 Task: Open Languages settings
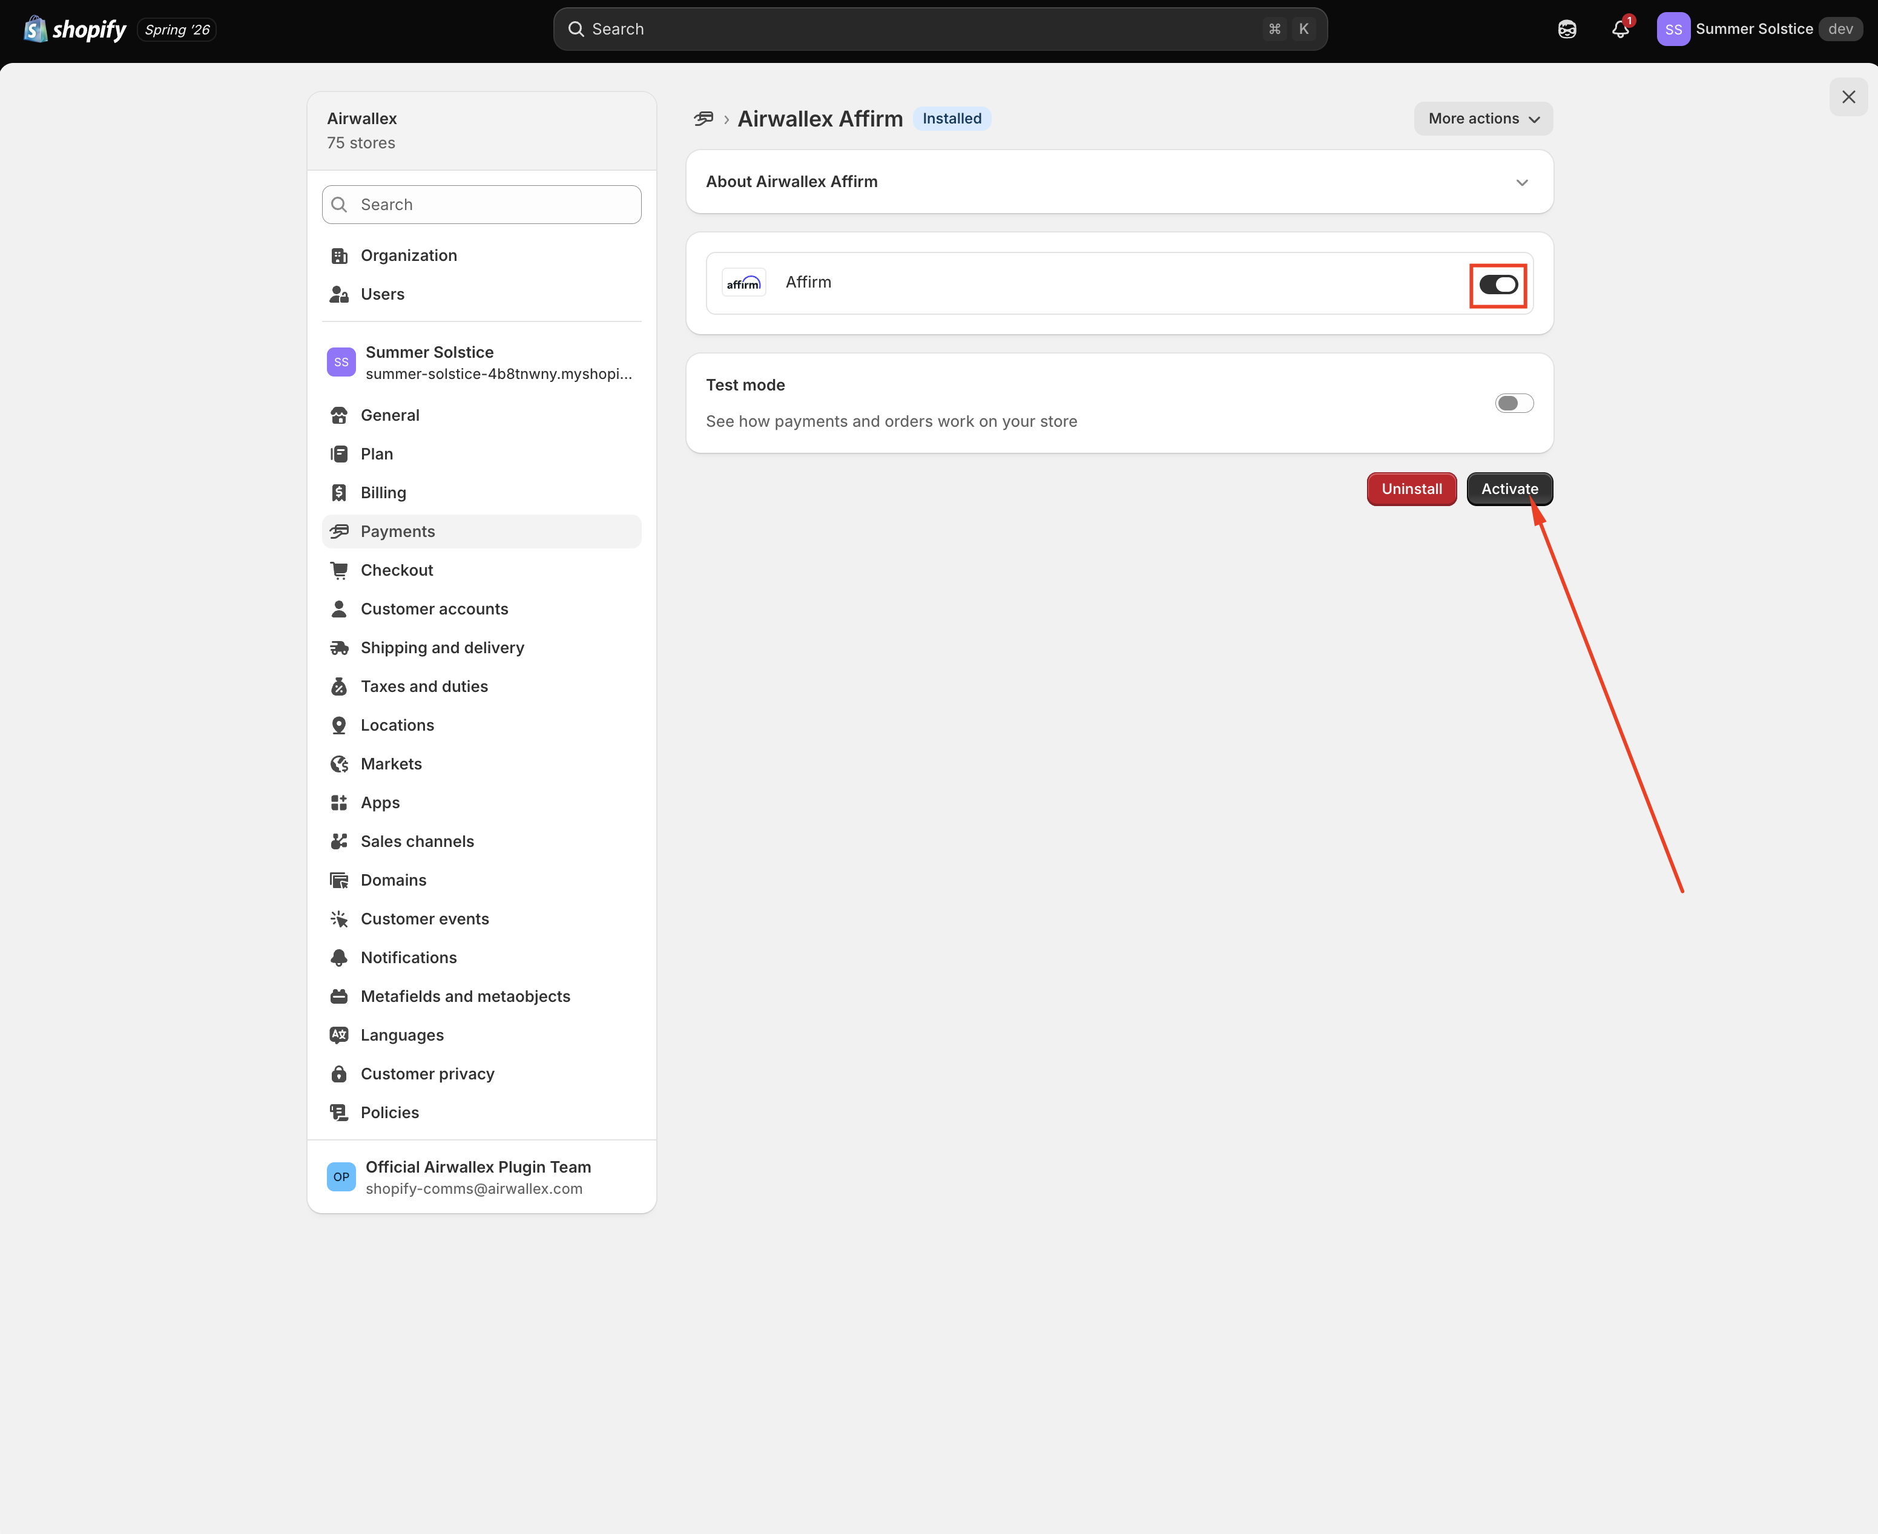tap(482, 1036)
